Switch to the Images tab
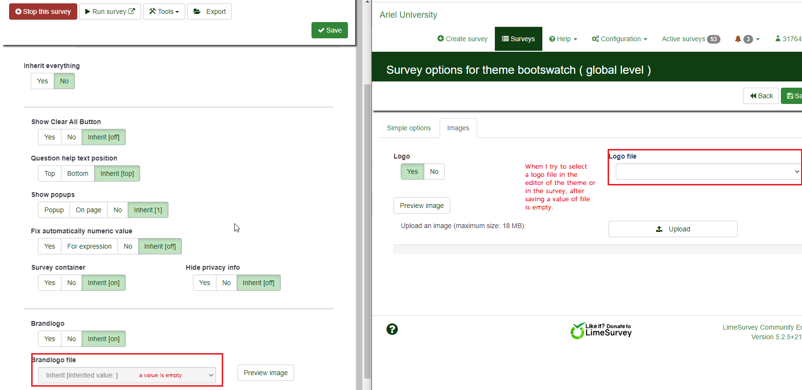 (458, 128)
